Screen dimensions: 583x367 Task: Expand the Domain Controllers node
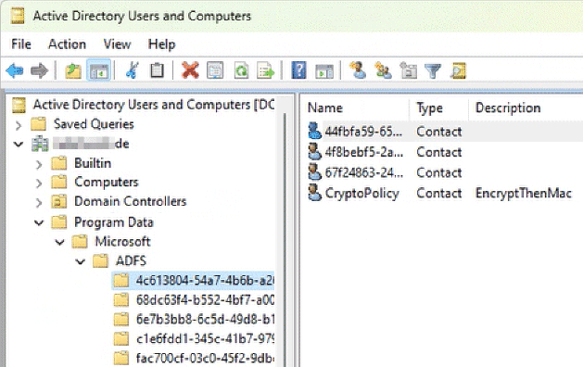click(x=39, y=202)
